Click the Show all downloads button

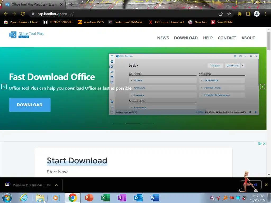pyautogui.click(x=251, y=185)
